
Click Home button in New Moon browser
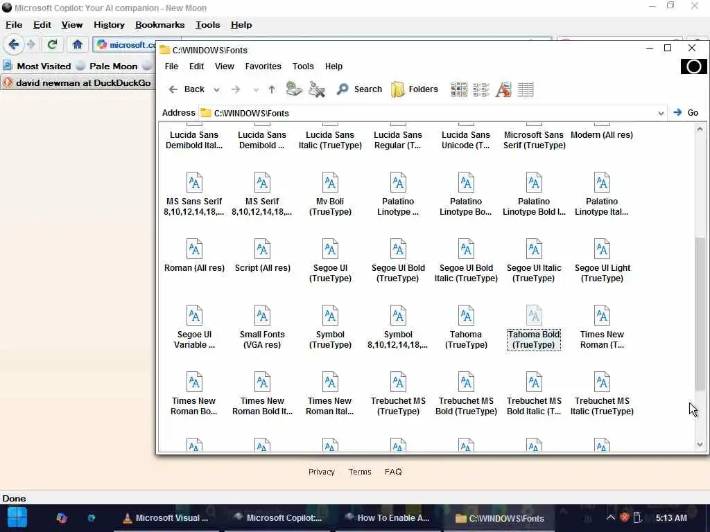(78, 44)
